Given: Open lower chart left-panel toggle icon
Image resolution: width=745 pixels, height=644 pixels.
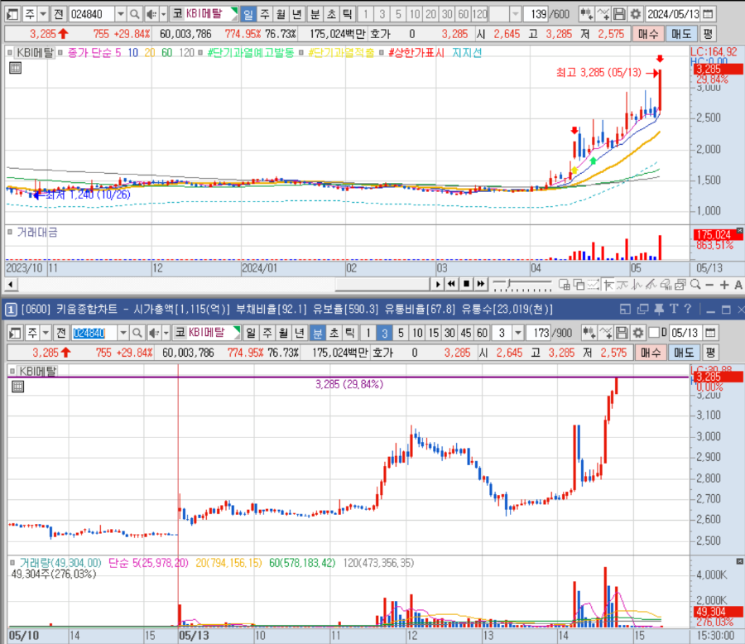Looking at the screenshot, I should point(15,333).
